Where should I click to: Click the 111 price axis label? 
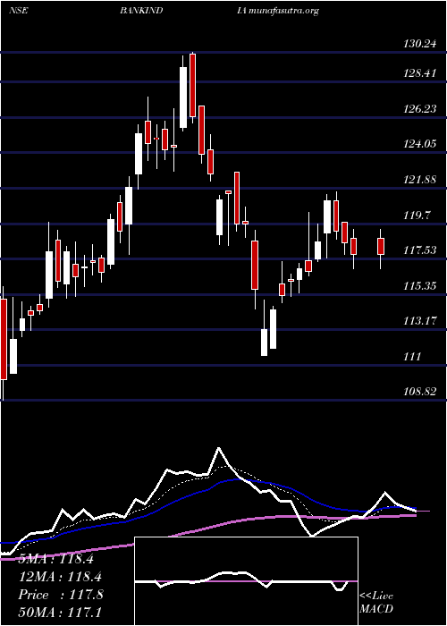coord(413,356)
